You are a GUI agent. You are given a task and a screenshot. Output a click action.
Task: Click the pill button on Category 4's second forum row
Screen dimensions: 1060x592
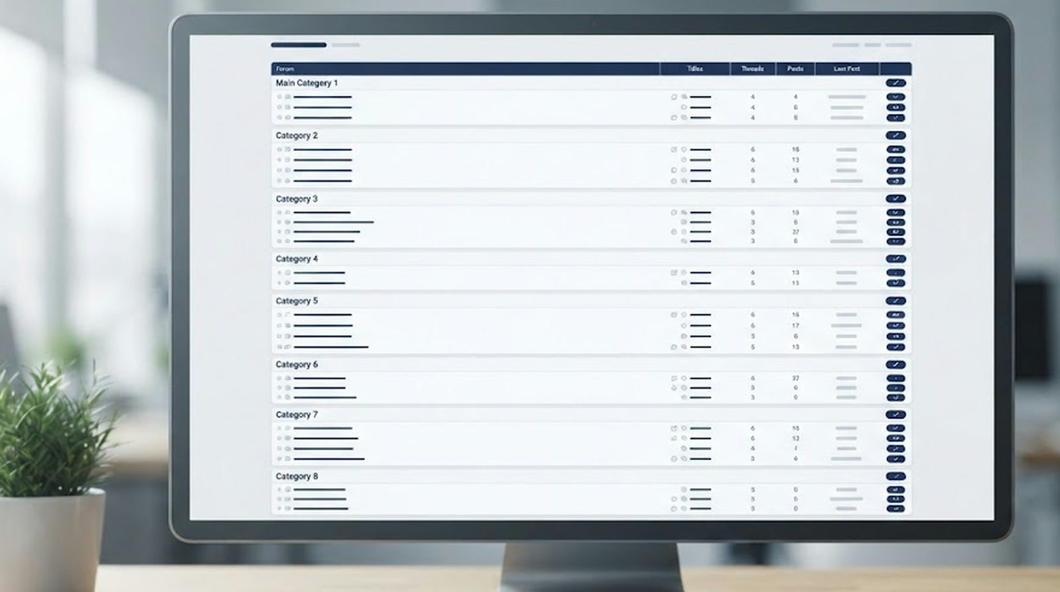[x=896, y=283]
